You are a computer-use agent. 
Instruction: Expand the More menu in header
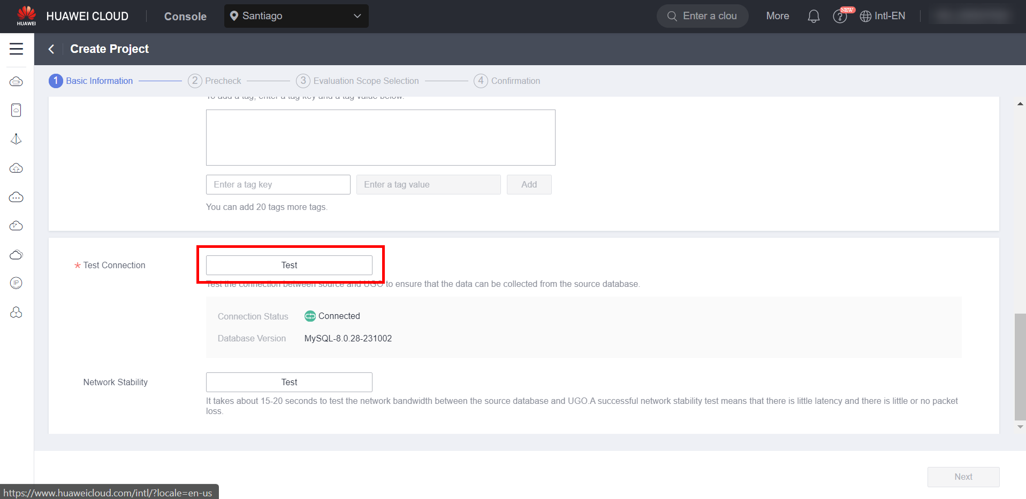click(x=777, y=16)
